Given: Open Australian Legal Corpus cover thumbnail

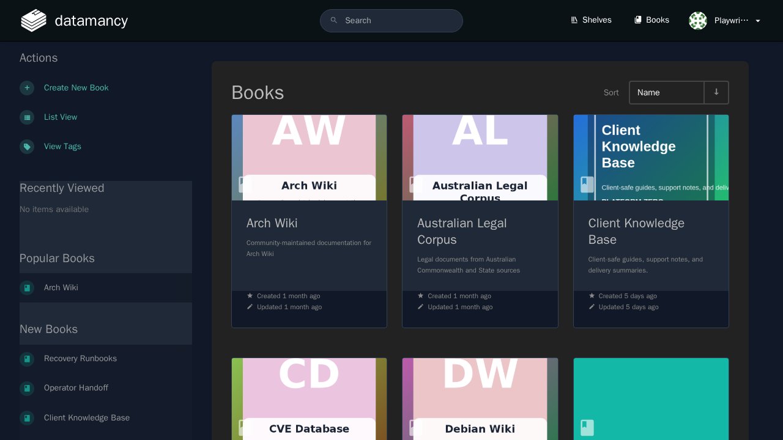Looking at the screenshot, I should (480, 158).
